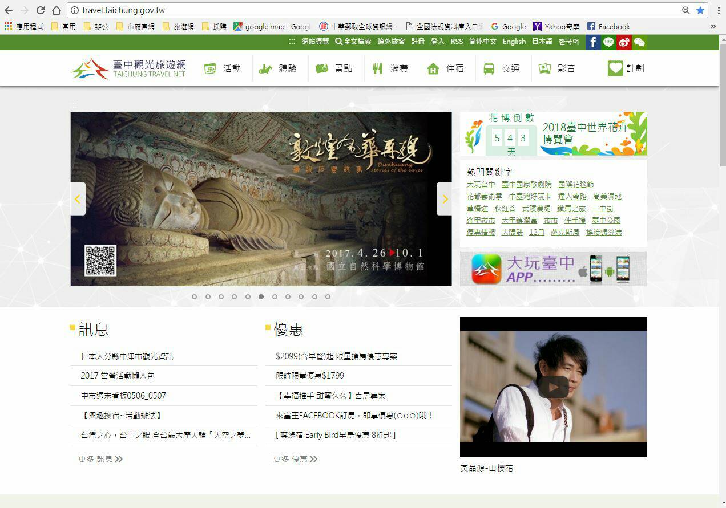726x508 pixels.
Task: Reload the page using refresh icon
Action: coord(41,10)
